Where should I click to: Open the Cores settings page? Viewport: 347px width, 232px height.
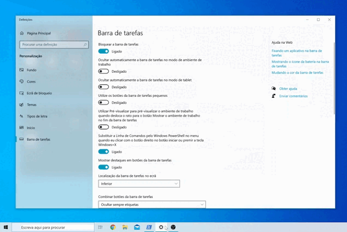pyautogui.click(x=31, y=82)
